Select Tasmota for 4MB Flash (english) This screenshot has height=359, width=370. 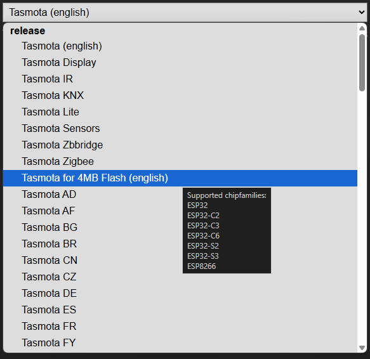point(180,178)
